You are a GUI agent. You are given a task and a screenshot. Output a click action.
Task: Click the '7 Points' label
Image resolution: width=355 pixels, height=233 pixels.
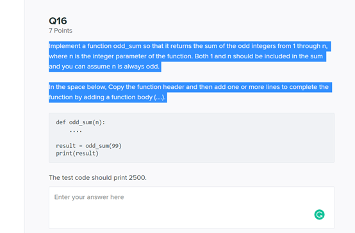60,31
